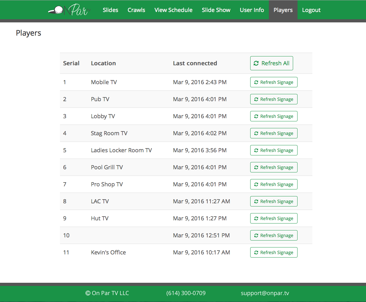Select the Players nav tab
Image resolution: width=366 pixels, height=302 pixels.
coord(283,10)
